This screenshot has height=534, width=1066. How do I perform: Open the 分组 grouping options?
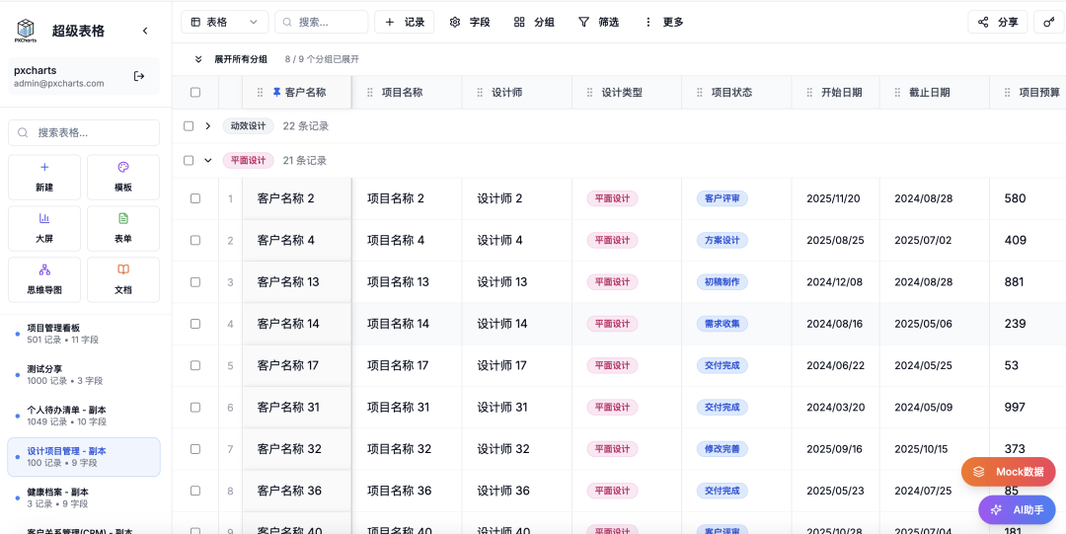(x=534, y=22)
